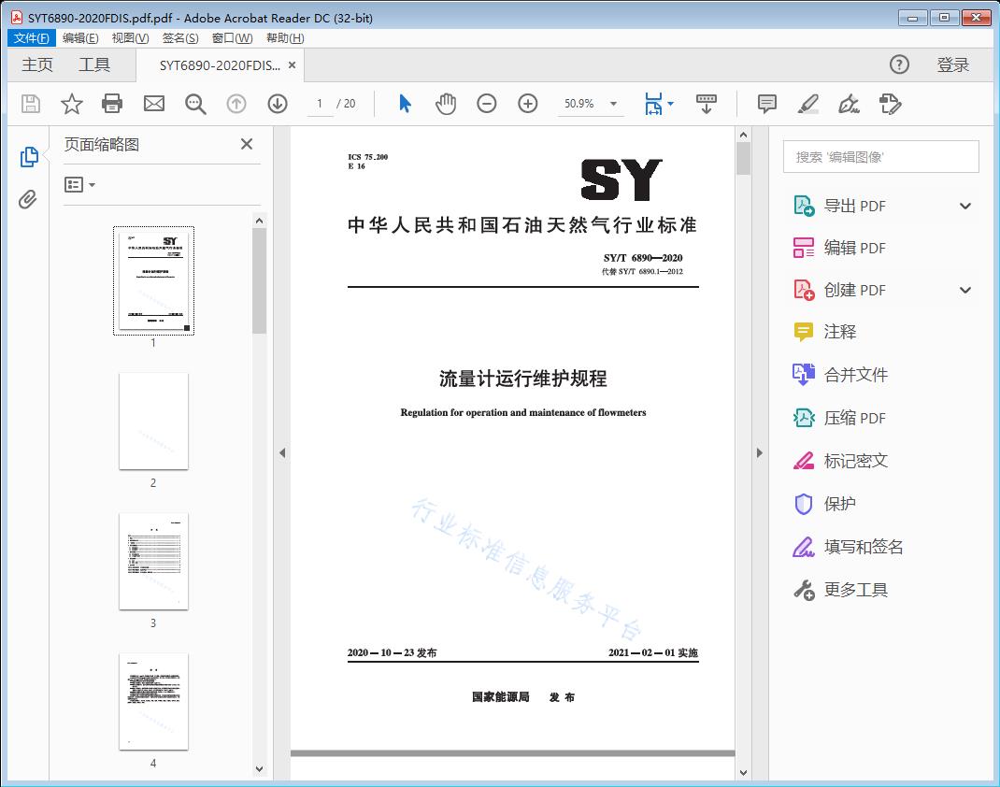This screenshot has width=1000, height=787.
Task: Enable the selection arrow tool
Action: pos(405,104)
